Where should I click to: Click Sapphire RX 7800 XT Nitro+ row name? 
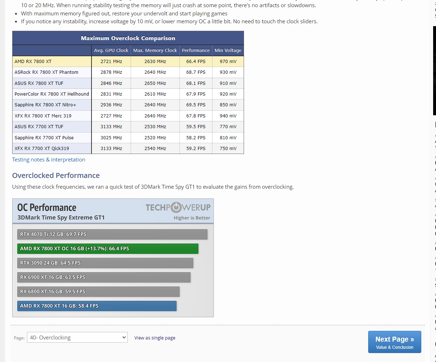[45, 105]
